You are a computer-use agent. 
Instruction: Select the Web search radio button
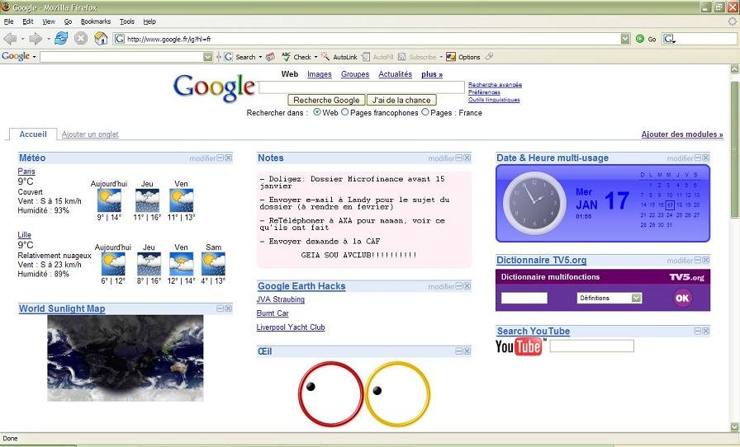[x=317, y=112]
